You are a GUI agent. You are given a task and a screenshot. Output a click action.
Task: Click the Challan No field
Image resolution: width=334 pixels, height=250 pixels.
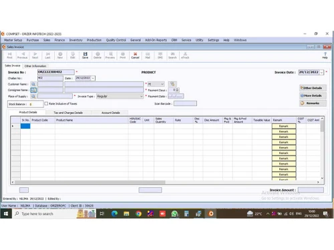(x=50, y=78)
